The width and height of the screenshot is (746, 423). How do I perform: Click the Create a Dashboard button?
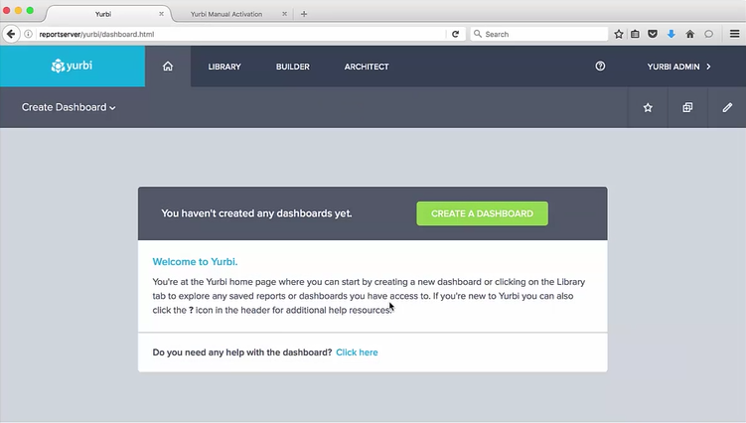(x=482, y=213)
